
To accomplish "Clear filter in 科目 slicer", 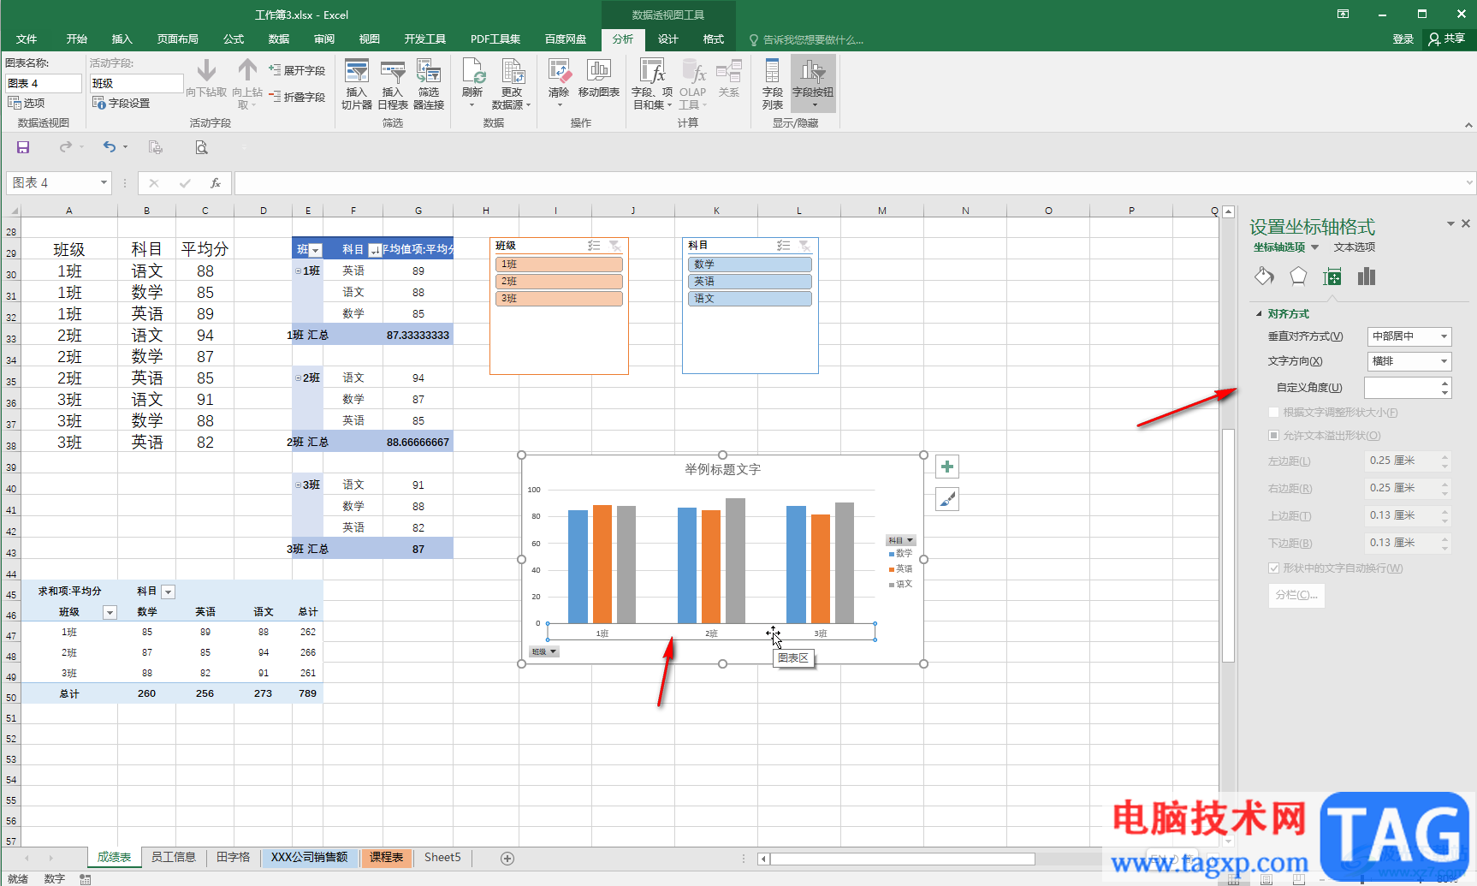I will pos(804,246).
